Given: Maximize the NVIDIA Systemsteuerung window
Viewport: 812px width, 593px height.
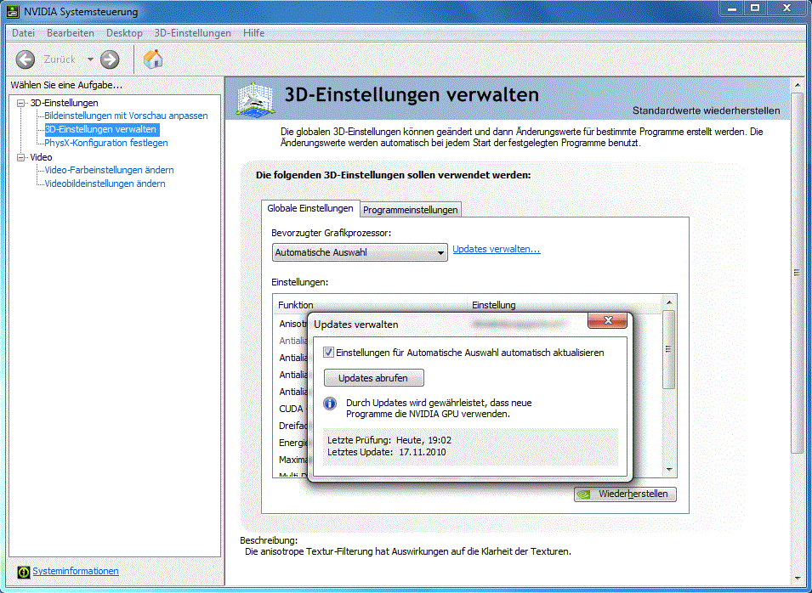Looking at the screenshot, I should click(755, 8).
